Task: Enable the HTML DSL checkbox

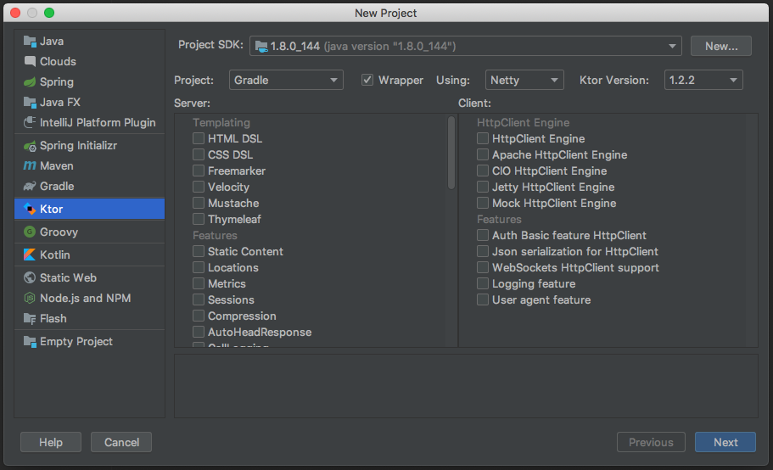Action: 199,138
